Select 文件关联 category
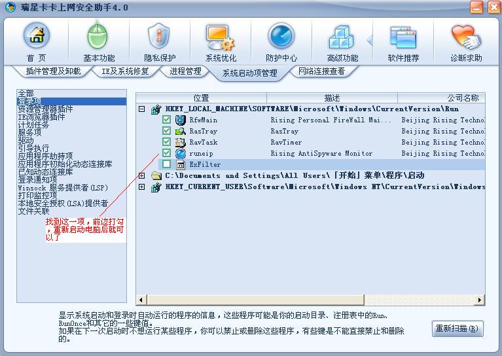This screenshot has height=356, width=502. [33, 211]
